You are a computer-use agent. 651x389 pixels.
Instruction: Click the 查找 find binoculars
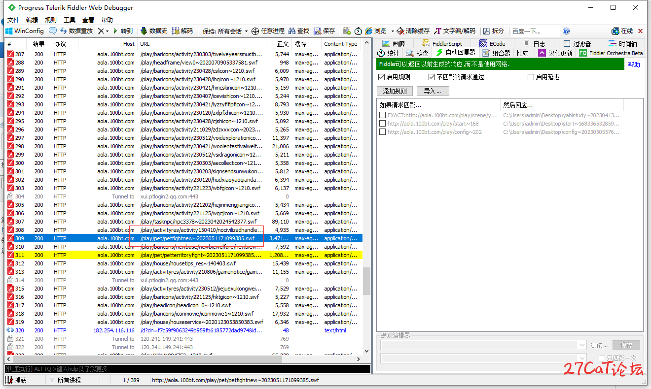299,31
